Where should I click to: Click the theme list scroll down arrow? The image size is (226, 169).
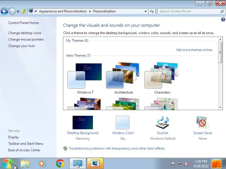[x=220, y=108]
